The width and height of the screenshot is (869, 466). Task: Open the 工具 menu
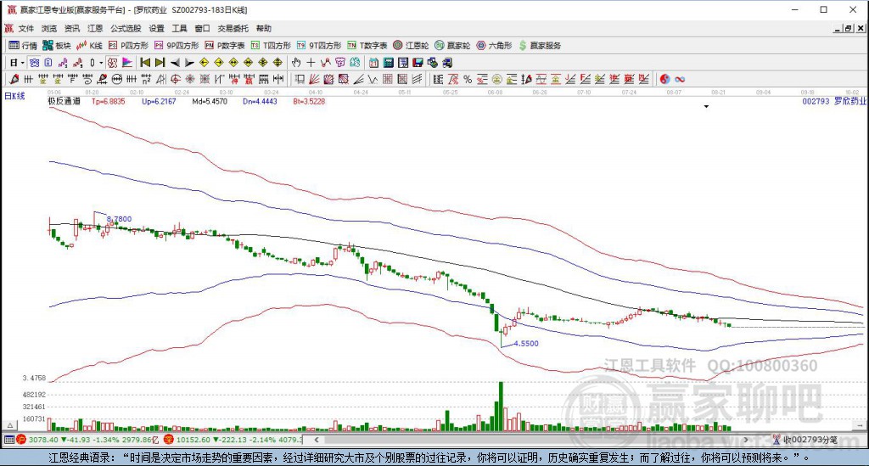(x=179, y=28)
